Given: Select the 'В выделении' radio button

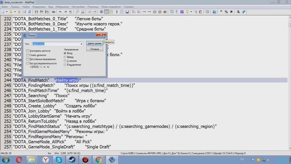Looking at the screenshot, I should [x=65, y=65].
